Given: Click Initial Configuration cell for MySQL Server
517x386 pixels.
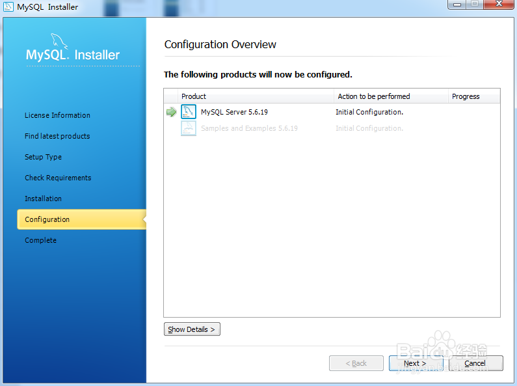Looking at the screenshot, I should click(369, 112).
